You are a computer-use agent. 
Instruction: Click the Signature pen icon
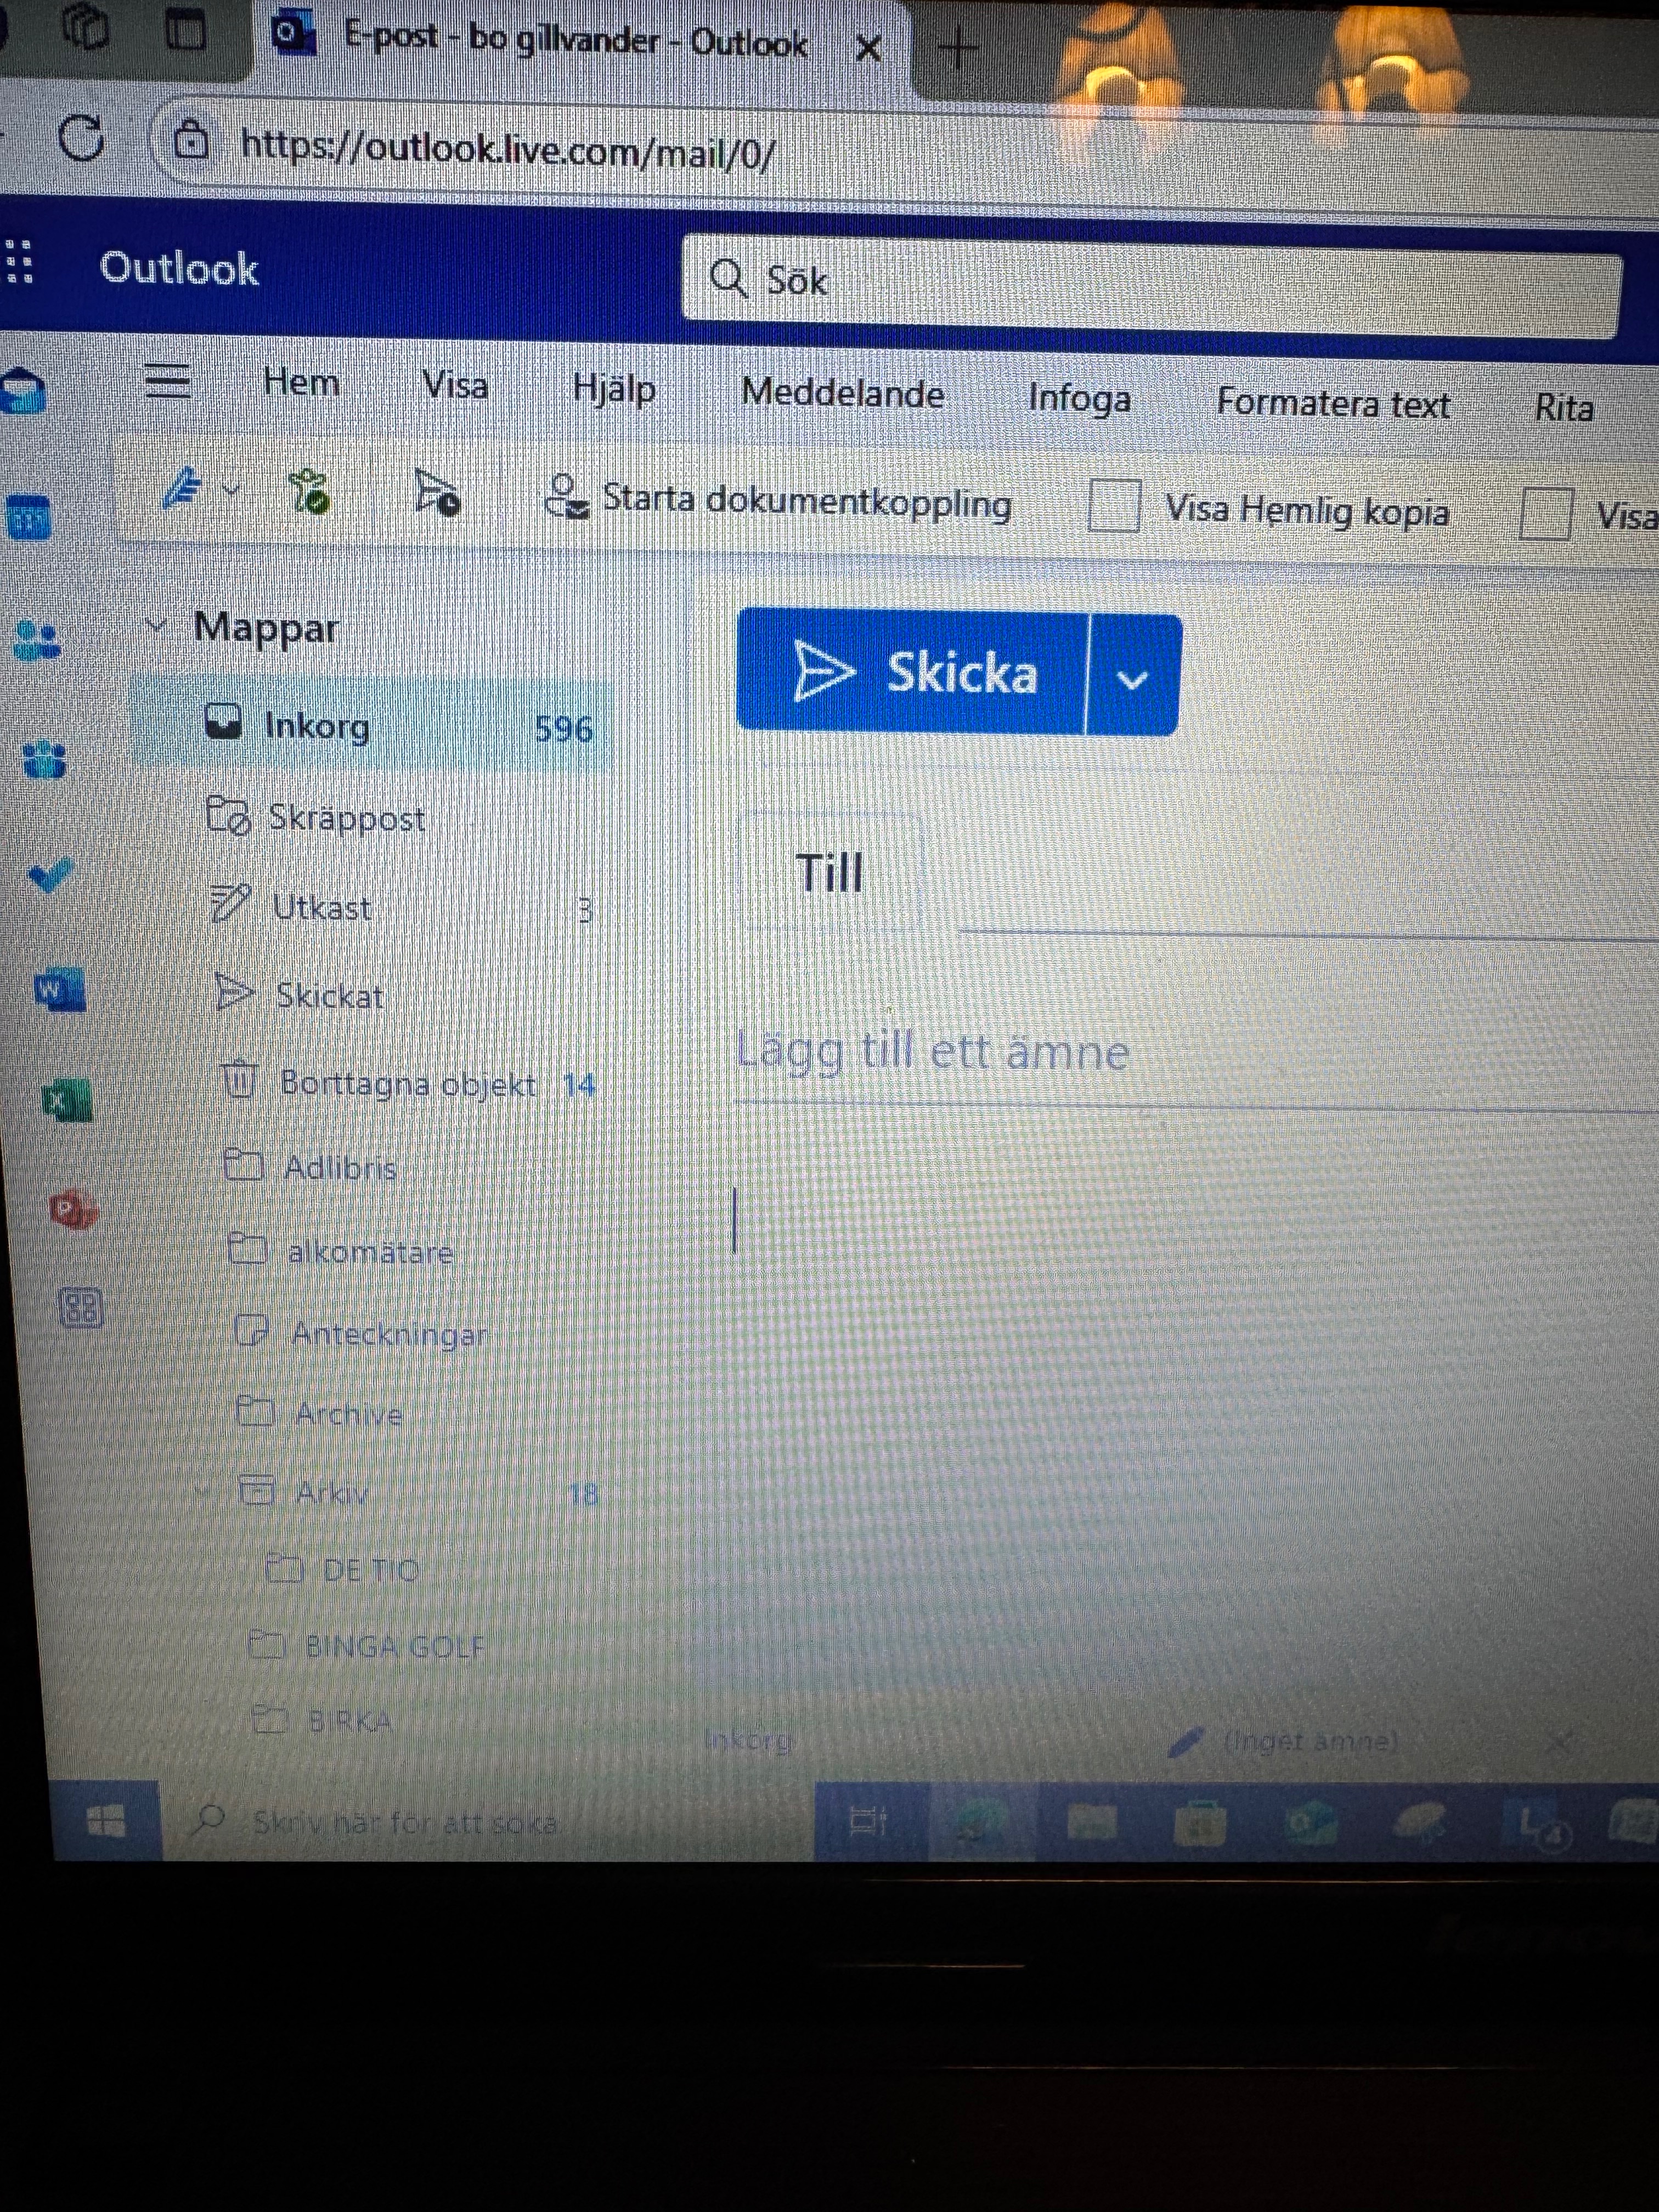click(x=183, y=489)
